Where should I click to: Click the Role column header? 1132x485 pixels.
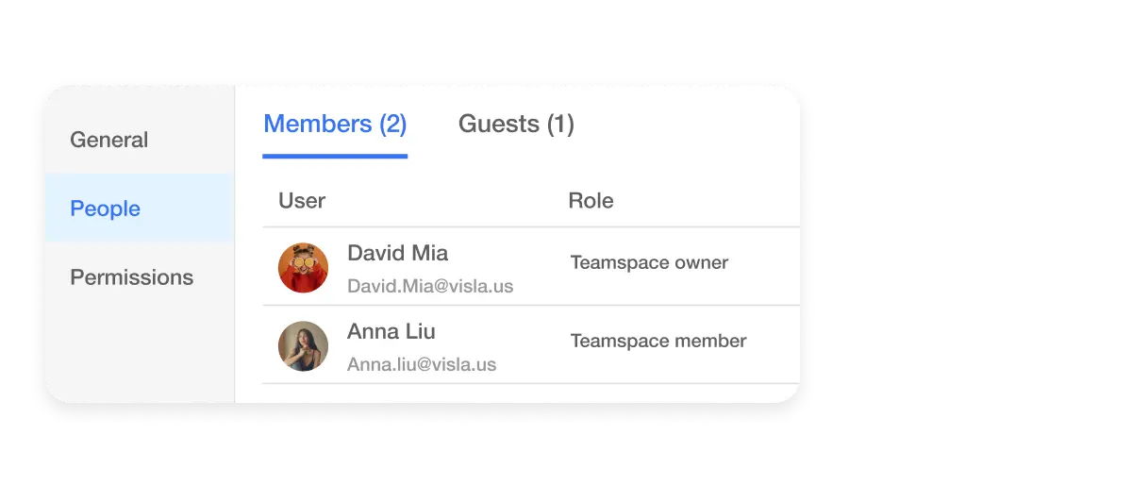[591, 201]
